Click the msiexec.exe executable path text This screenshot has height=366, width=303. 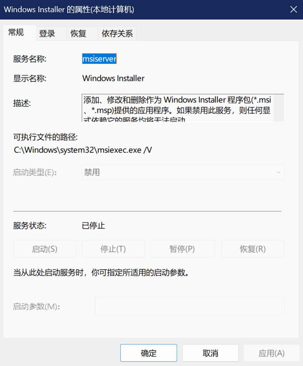tap(83, 150)
